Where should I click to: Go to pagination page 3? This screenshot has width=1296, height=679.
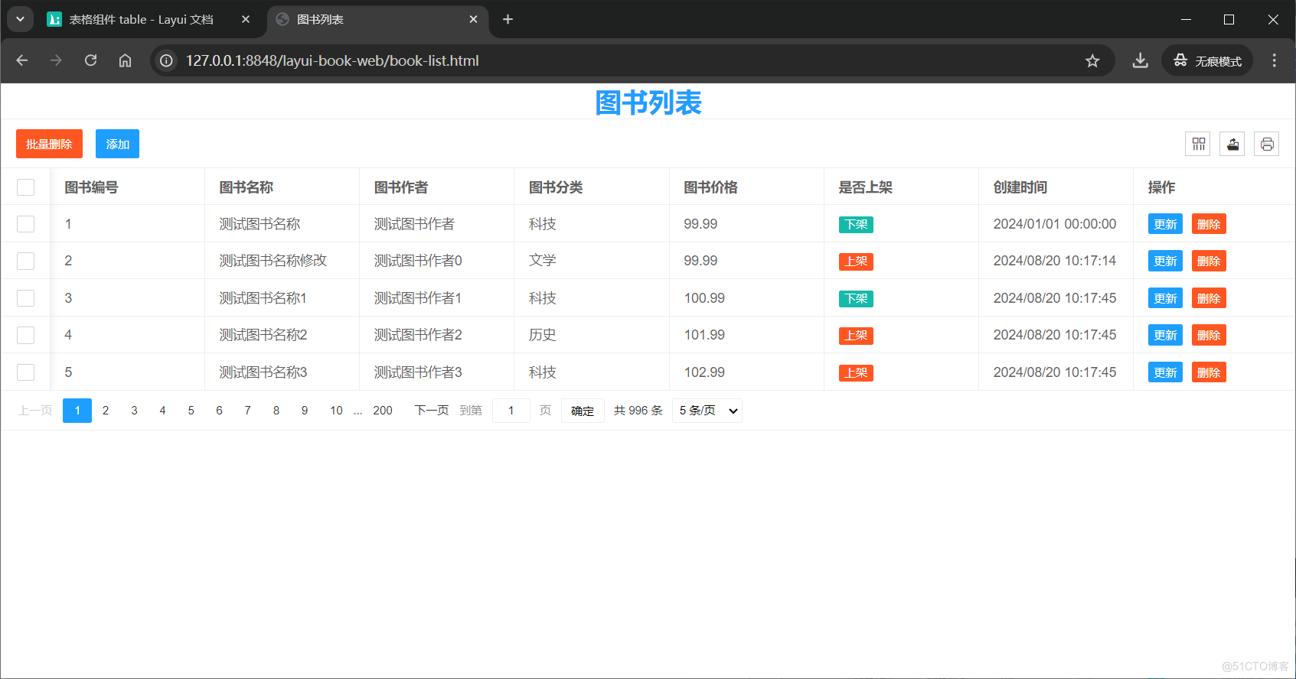coord(134,411)
